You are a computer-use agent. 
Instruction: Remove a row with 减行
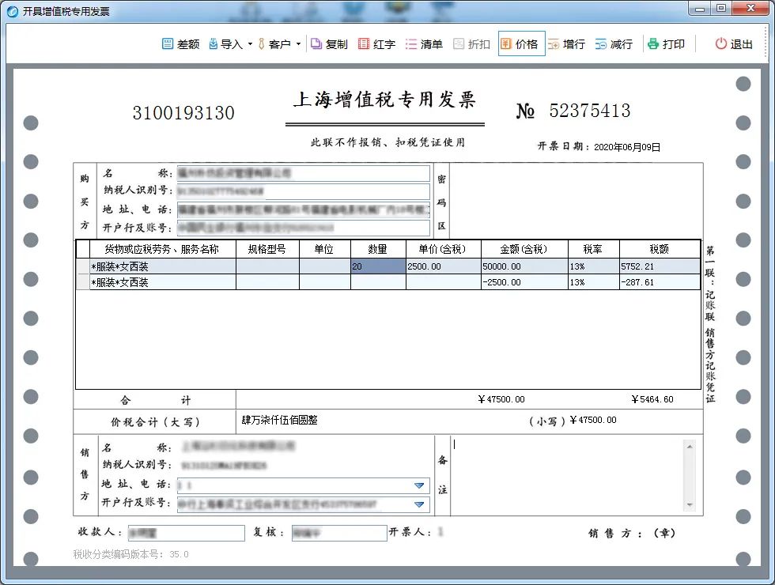tap(602, 44)
